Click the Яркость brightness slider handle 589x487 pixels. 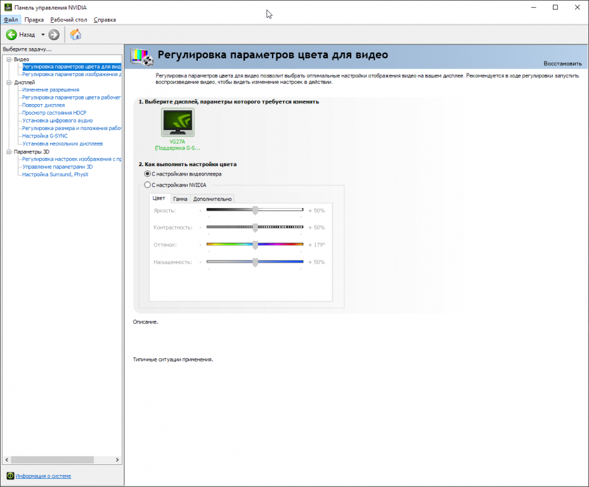tap(255, 211)
